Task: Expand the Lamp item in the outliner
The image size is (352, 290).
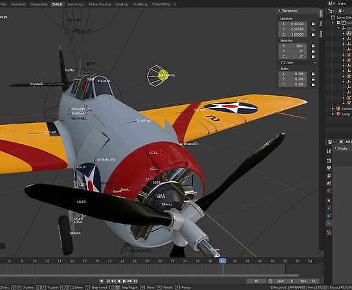Action: 333,114
